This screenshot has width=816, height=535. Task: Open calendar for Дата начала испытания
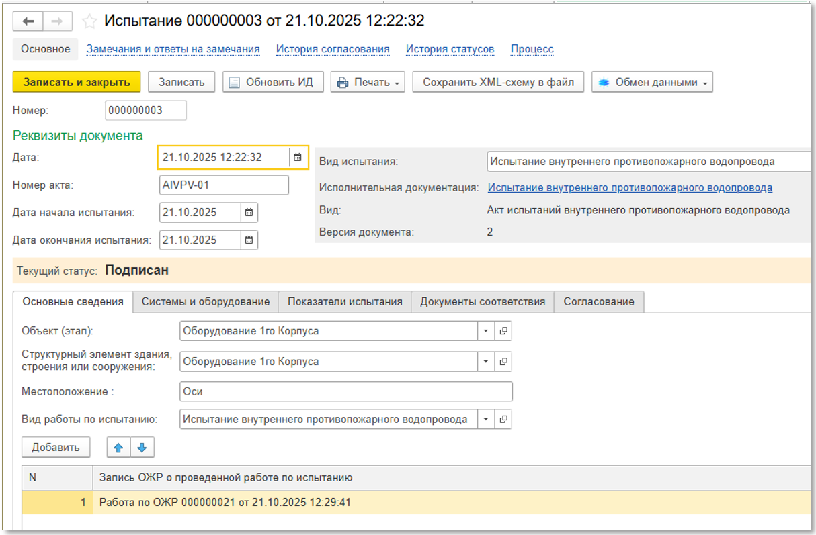pos(249,213)
